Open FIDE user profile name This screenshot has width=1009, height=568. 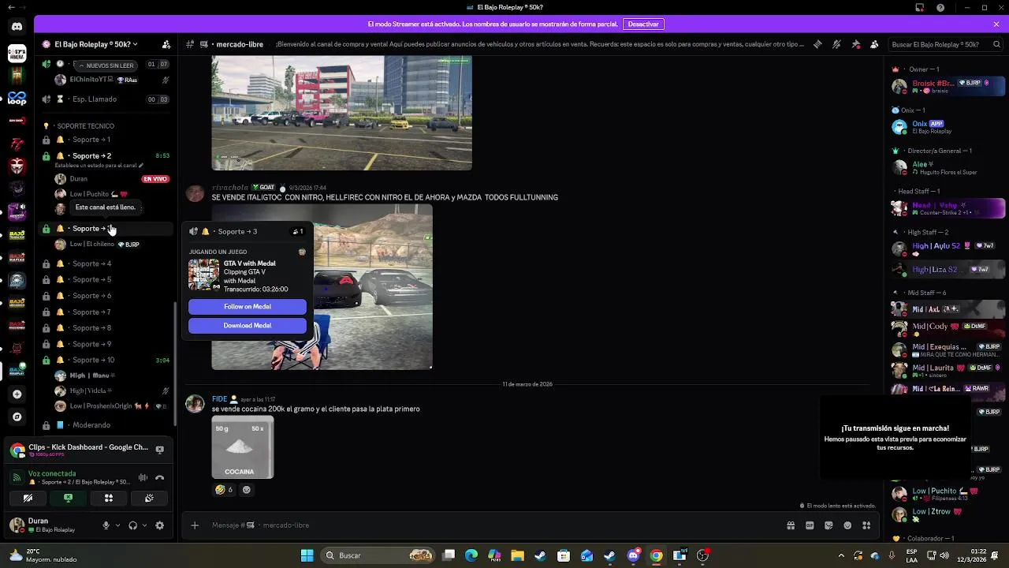click(x=219, y=399)
